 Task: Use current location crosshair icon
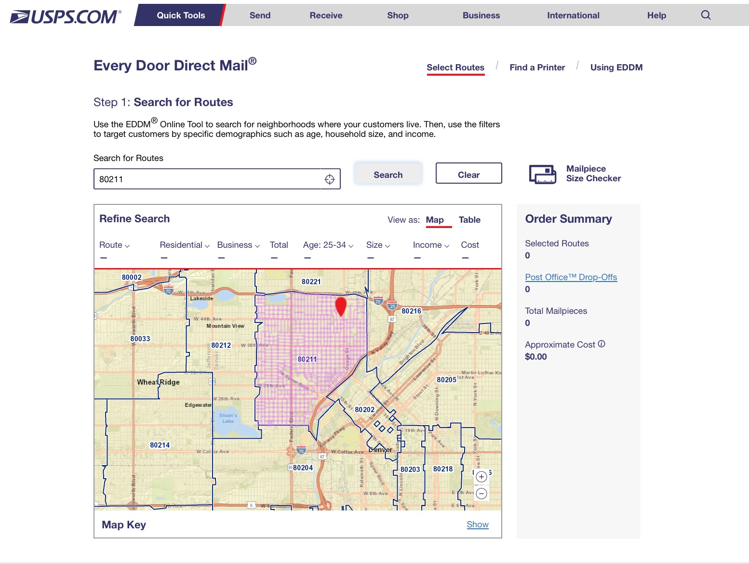click(330, 179)
